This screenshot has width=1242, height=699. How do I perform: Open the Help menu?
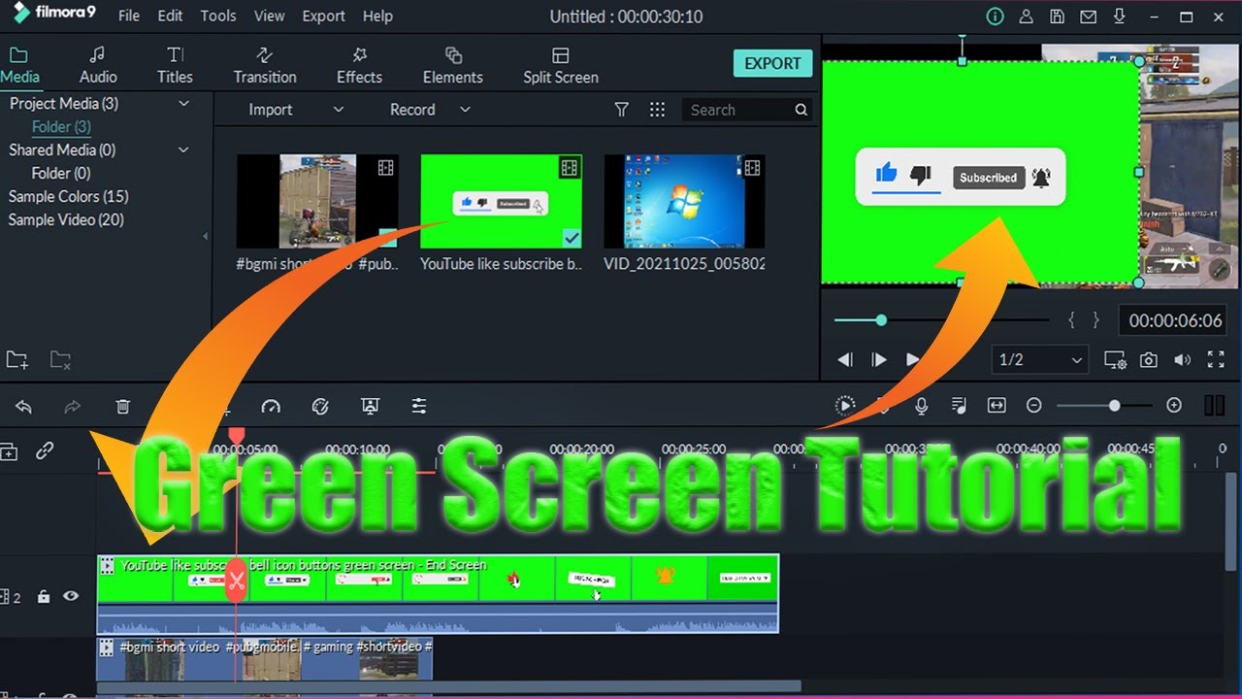[x=377, y=17]
